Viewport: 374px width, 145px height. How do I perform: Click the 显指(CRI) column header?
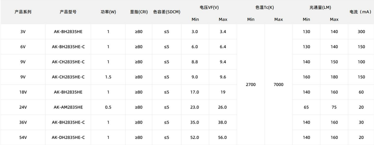click(138, 12)
